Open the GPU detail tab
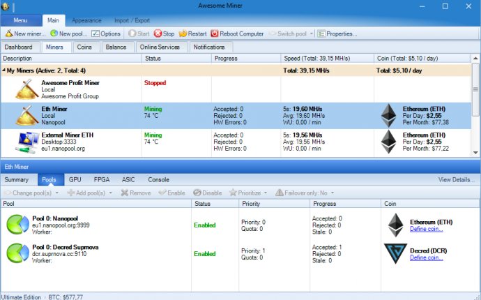This screenshot has height=300, width=481. (x=75, y=179)
